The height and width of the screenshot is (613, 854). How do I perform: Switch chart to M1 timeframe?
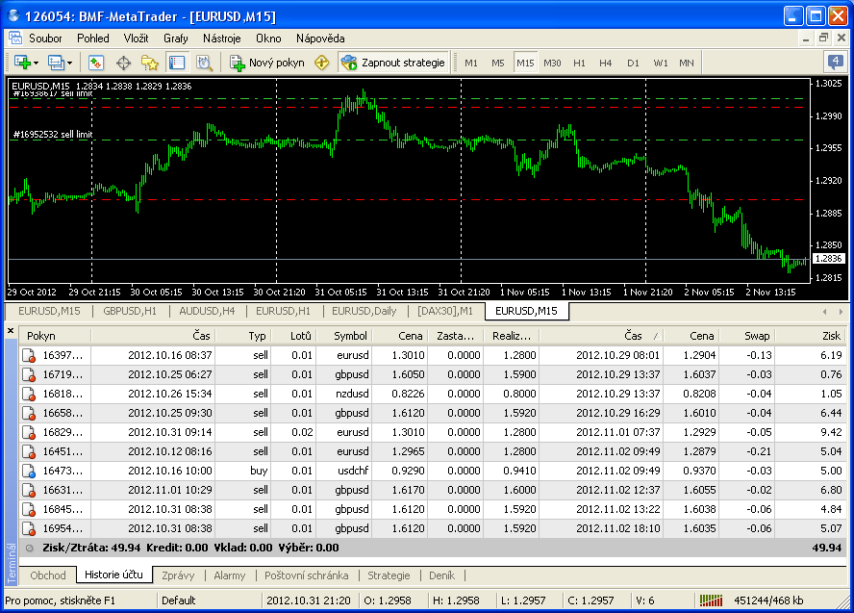tap(471, 64)
